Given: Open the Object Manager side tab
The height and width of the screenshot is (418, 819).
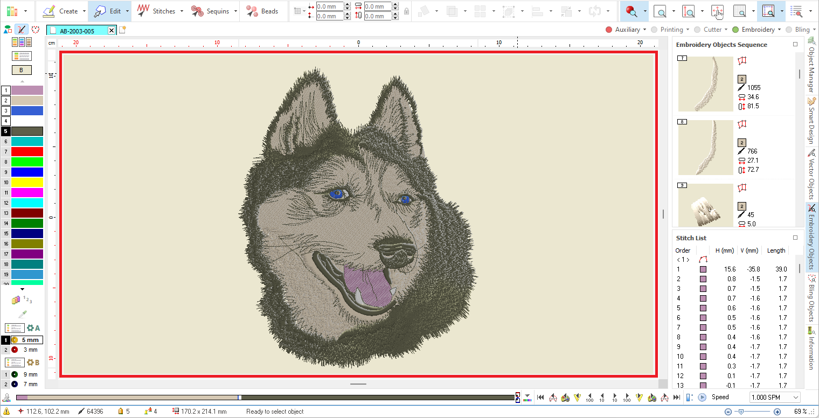Looking at the screenshot, I should 811,65.
